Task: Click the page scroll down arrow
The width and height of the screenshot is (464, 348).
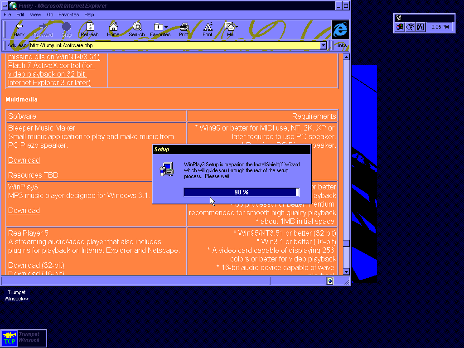Action: [x=346, y=272]
